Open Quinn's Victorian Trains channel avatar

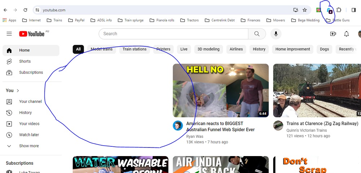(x=278, y=126)
